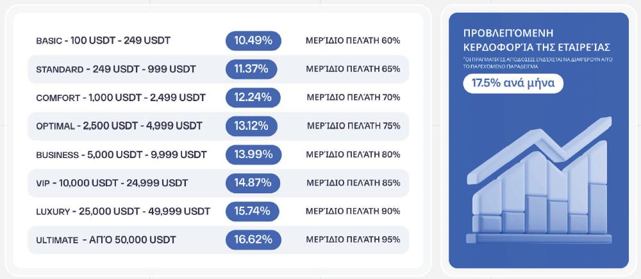Click the 10.49% badge for the BASIC plan
Screen dimensions: 641x279
[253, 40]
